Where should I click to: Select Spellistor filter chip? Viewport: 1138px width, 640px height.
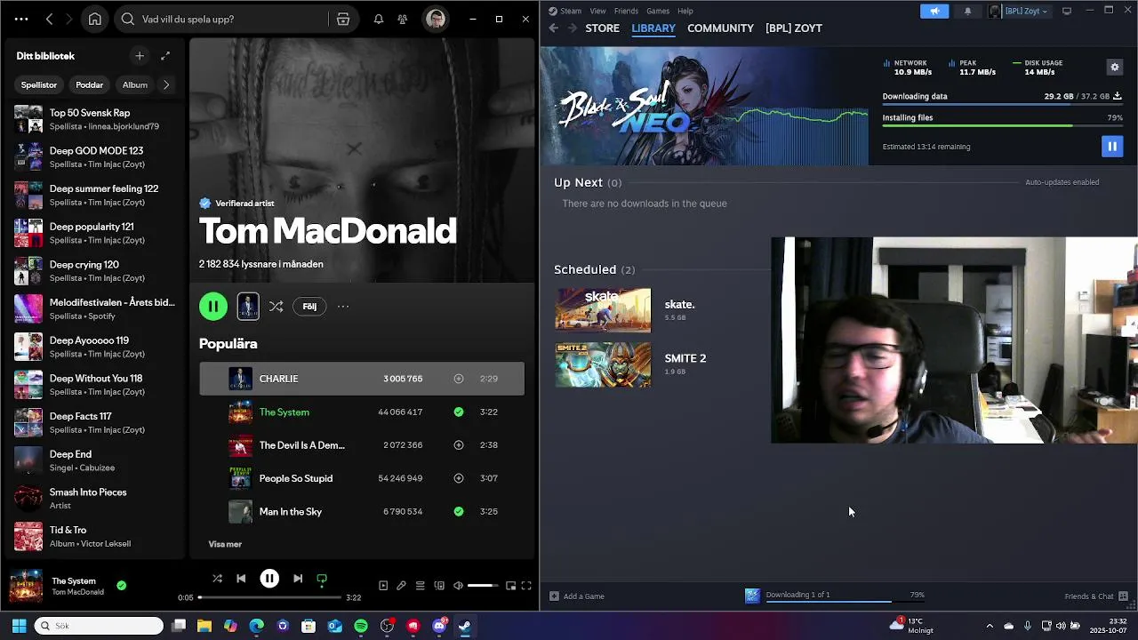pyautogui.click(x=39, y=84)
